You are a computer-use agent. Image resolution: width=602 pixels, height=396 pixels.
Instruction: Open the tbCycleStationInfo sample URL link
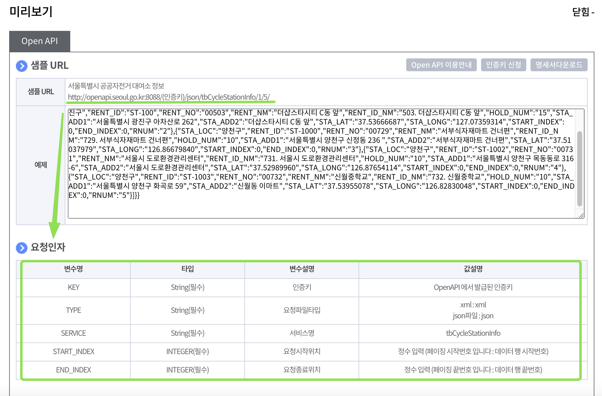click(x=169, y=97)
